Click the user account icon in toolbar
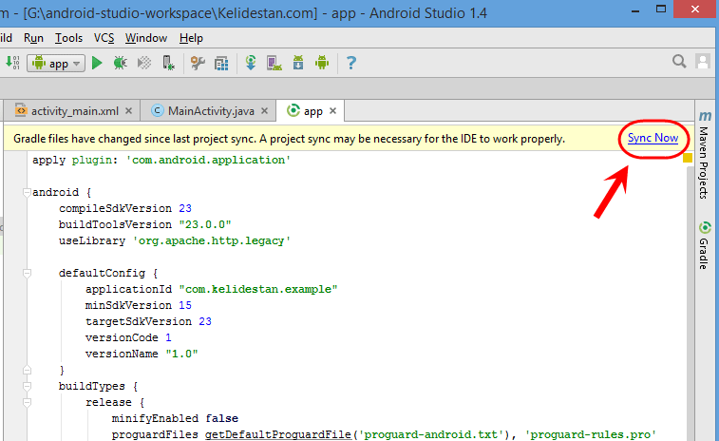This screenshot has width=719, height=441. pyautogui.click(x=703, y=61)
